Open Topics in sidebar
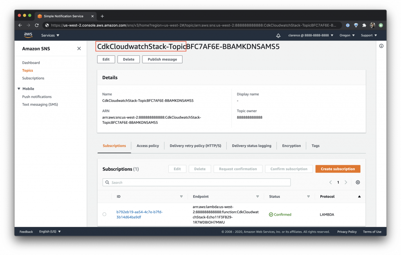Image resolution: width=401 pixels, height=255 pixels. tap(28, 70)
